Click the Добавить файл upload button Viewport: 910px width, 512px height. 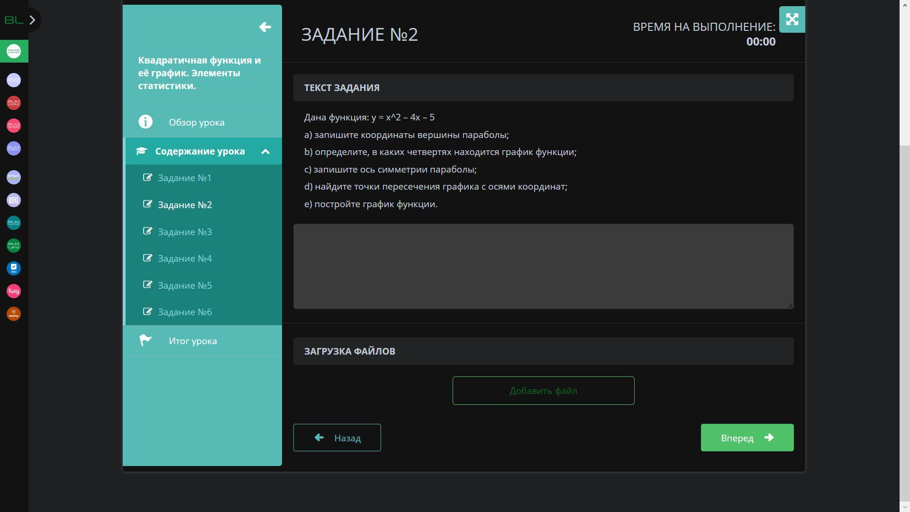(543, 391)
